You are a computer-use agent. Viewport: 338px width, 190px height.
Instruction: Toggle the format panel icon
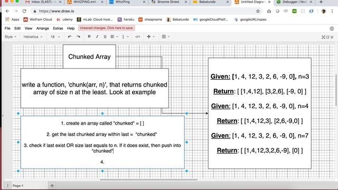point(327,37)
